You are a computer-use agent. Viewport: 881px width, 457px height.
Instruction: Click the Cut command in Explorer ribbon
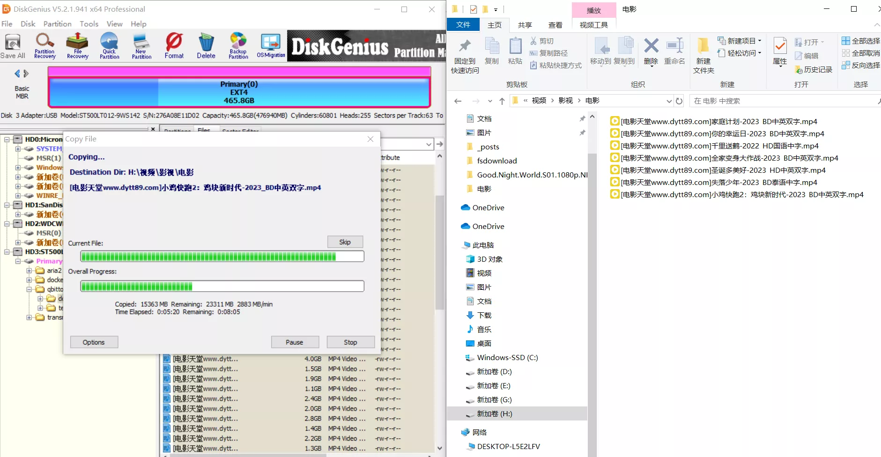point(542,41)
